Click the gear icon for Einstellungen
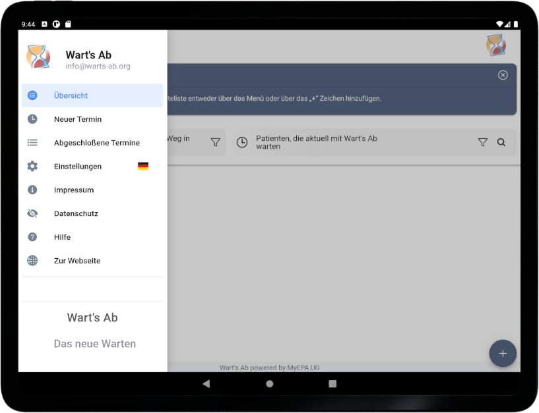539x413 pixels. 32,166
